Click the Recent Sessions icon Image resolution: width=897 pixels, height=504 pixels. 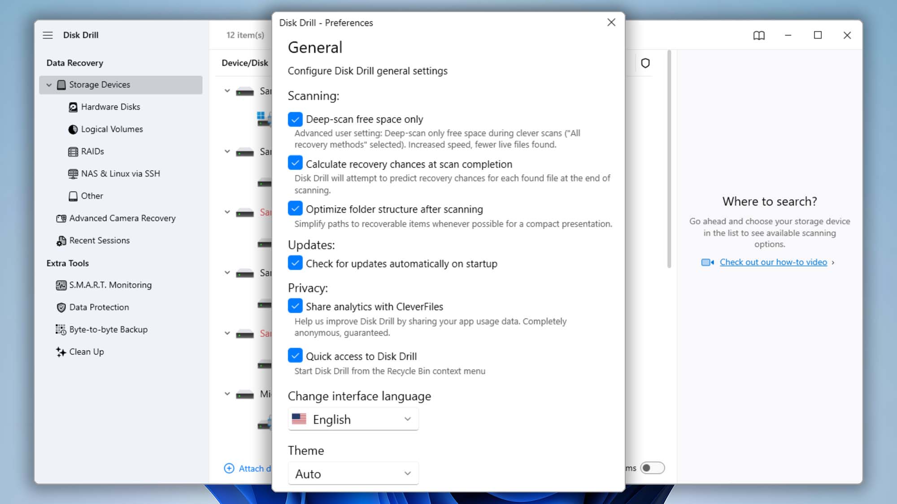61,241
